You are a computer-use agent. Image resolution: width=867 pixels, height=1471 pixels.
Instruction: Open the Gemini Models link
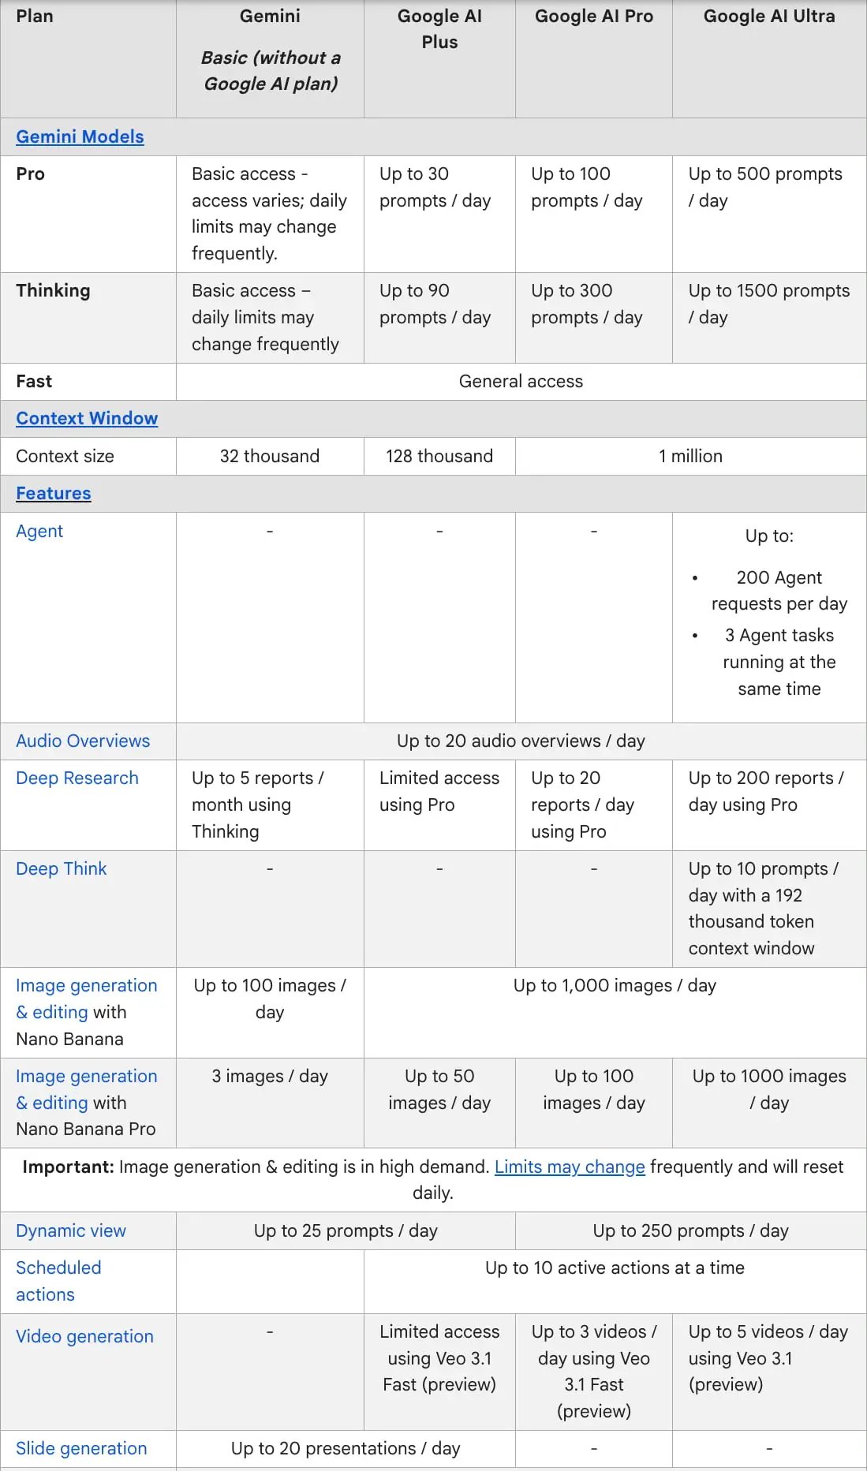coord(80,137)
